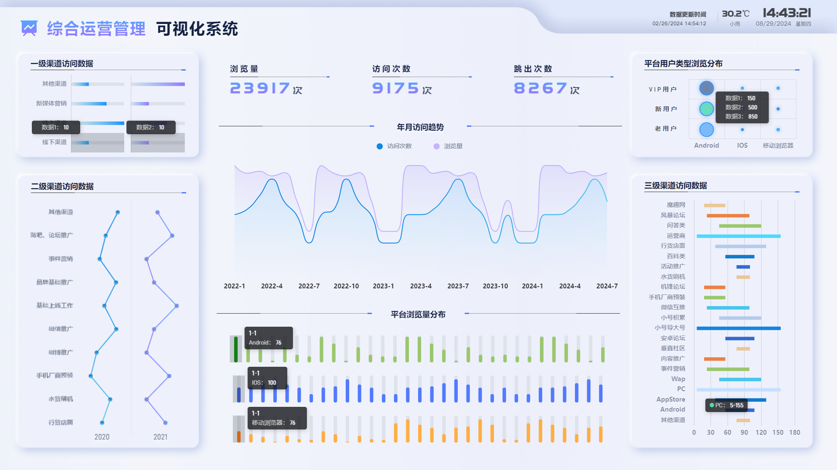Click the 二级渠道访问数据 panel title
Image resolution: width=837 pixels, height=470 pixels.
pyautogui.click(x=62, y=186)
